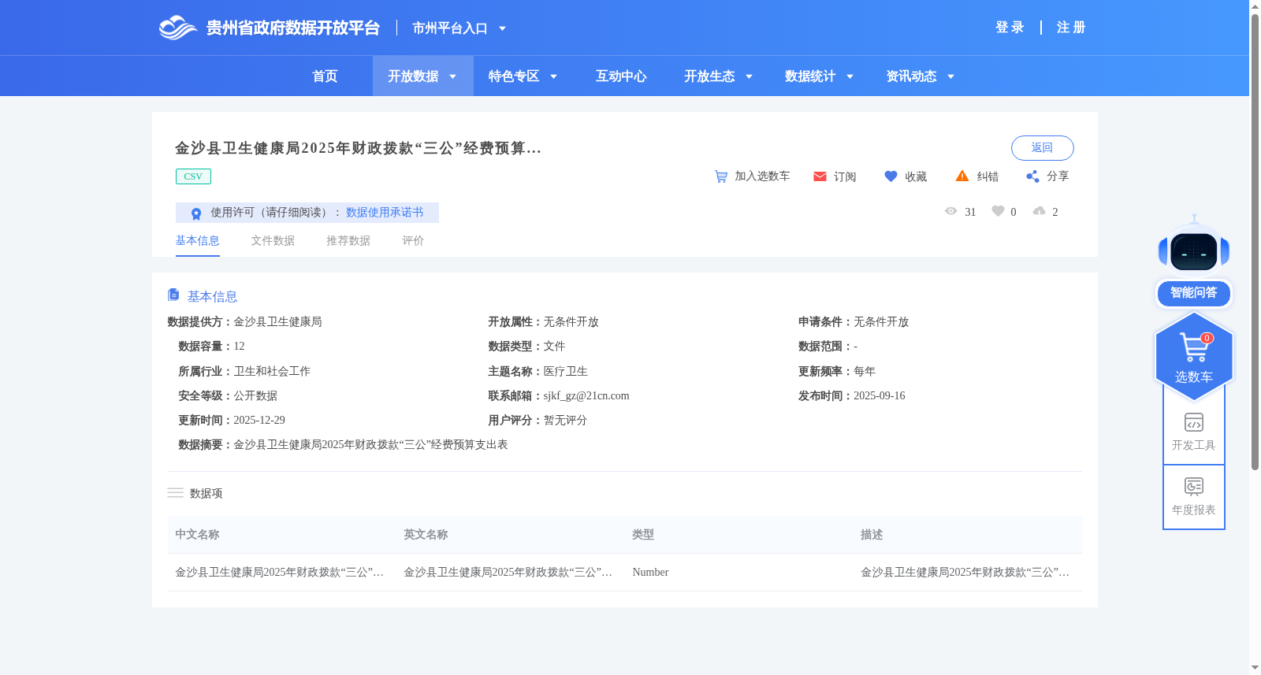Click the email sjkf_gz@21cn.com
1261x675 pixels.
(x=586, y=396)
